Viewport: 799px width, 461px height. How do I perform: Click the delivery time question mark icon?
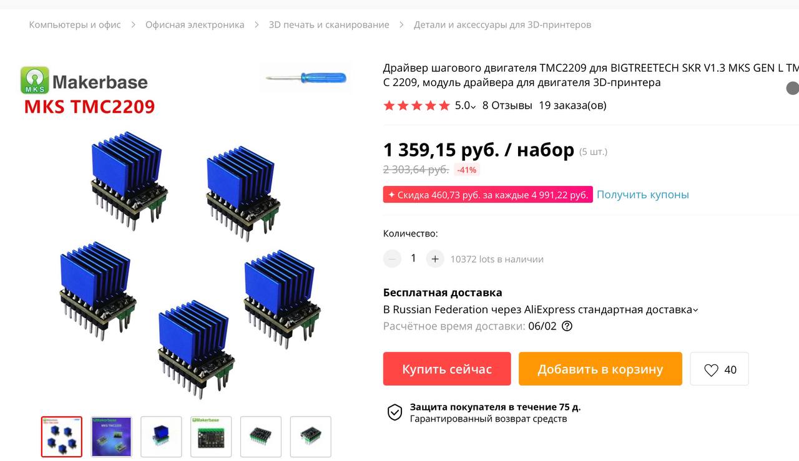coord(567,326)
